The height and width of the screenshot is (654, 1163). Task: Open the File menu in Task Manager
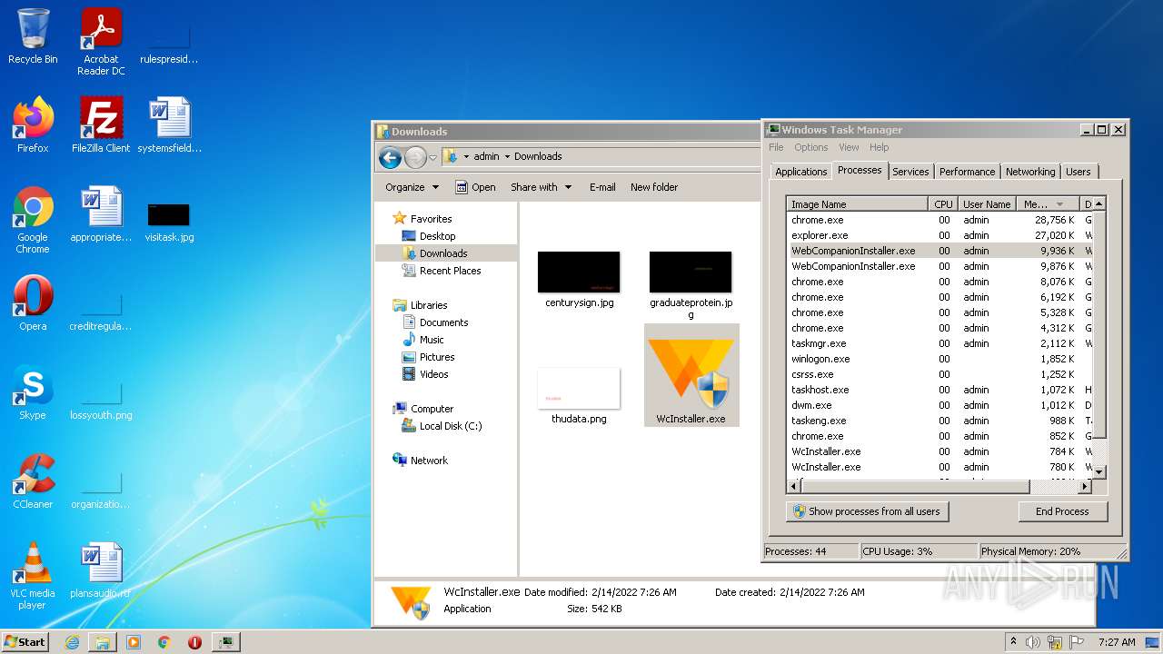pyautogui.click(x=776, y=147)
